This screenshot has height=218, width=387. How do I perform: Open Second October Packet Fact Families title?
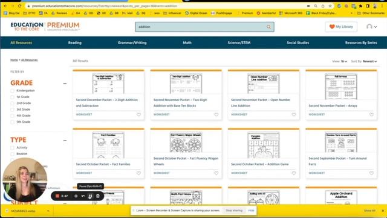tap(103, 164)
